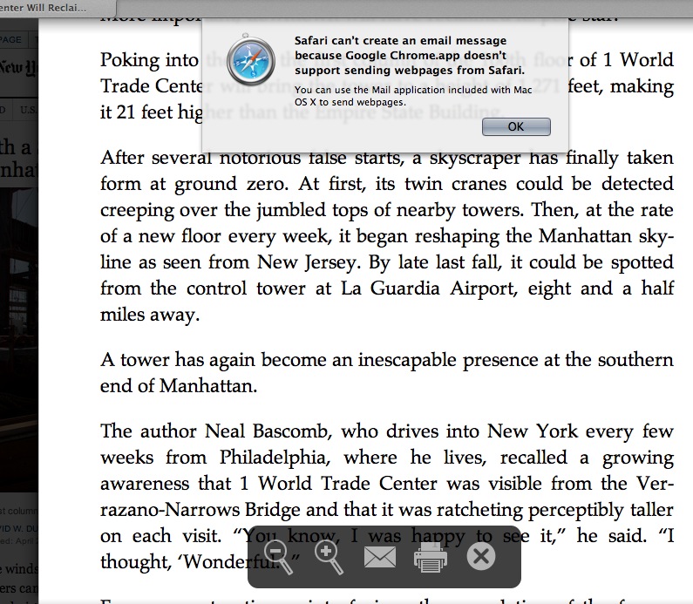
Task: Mail this page via the envelope icon
Action: 380,557
